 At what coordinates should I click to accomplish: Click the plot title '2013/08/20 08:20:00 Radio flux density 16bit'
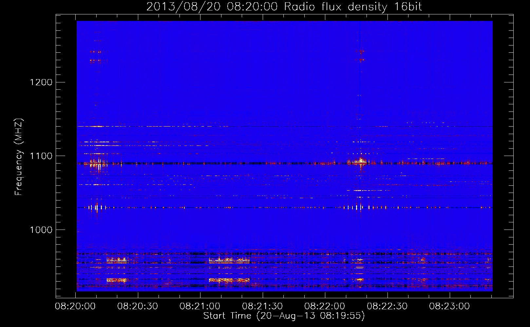284,7
